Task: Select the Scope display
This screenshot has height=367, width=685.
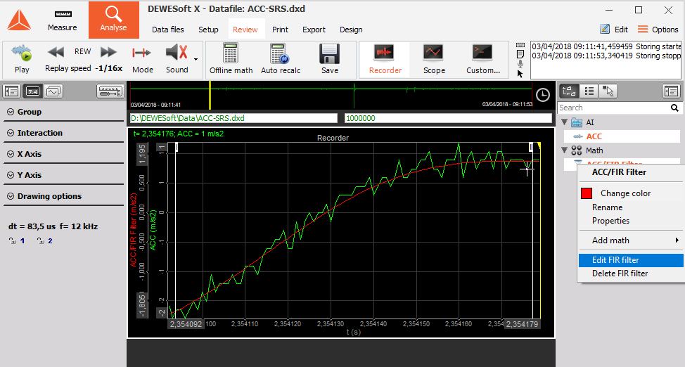Action: click(x=434, y=59)
